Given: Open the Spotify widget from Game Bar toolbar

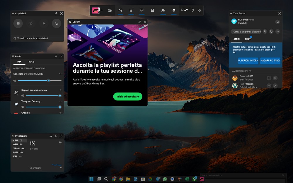Looking at the screenshot, I should click(x=174, y=10).
